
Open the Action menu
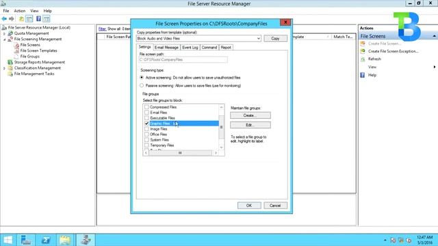pyautogui.click(x=20, y=11)
